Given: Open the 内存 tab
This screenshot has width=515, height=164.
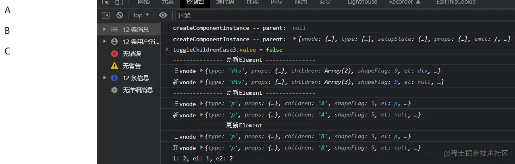Looking at the screenshot, I should point(277,2).
